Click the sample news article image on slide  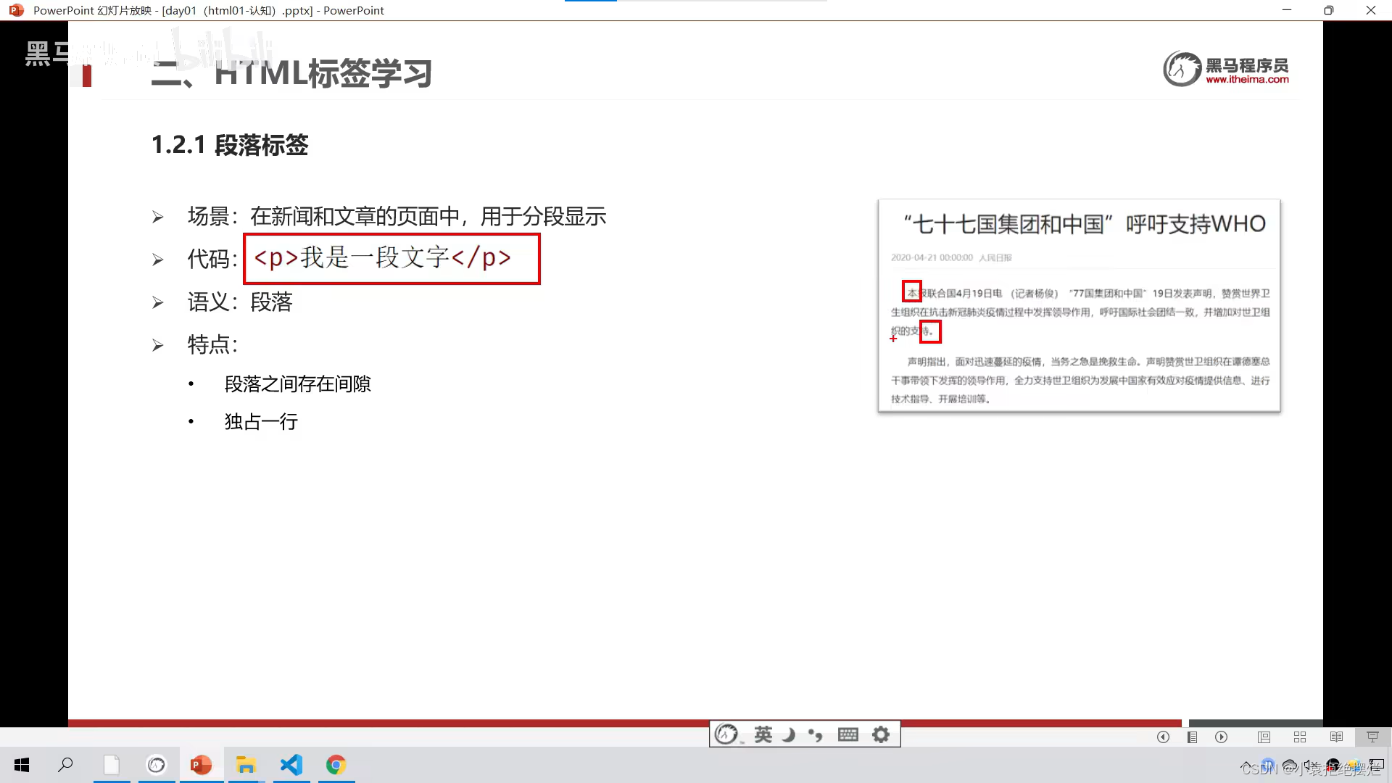point(1079,305)
